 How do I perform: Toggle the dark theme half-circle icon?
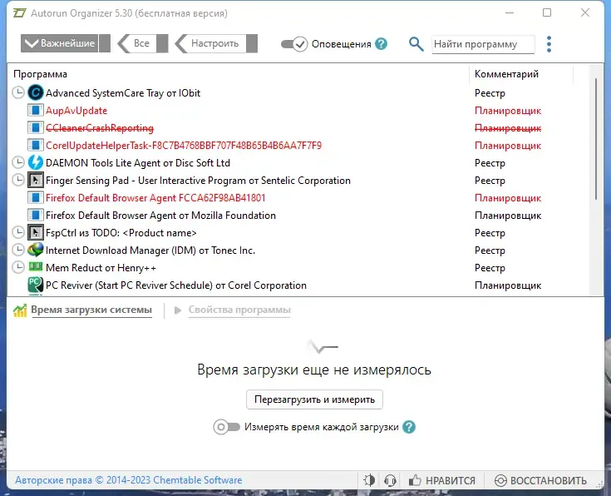coord(368,480)
